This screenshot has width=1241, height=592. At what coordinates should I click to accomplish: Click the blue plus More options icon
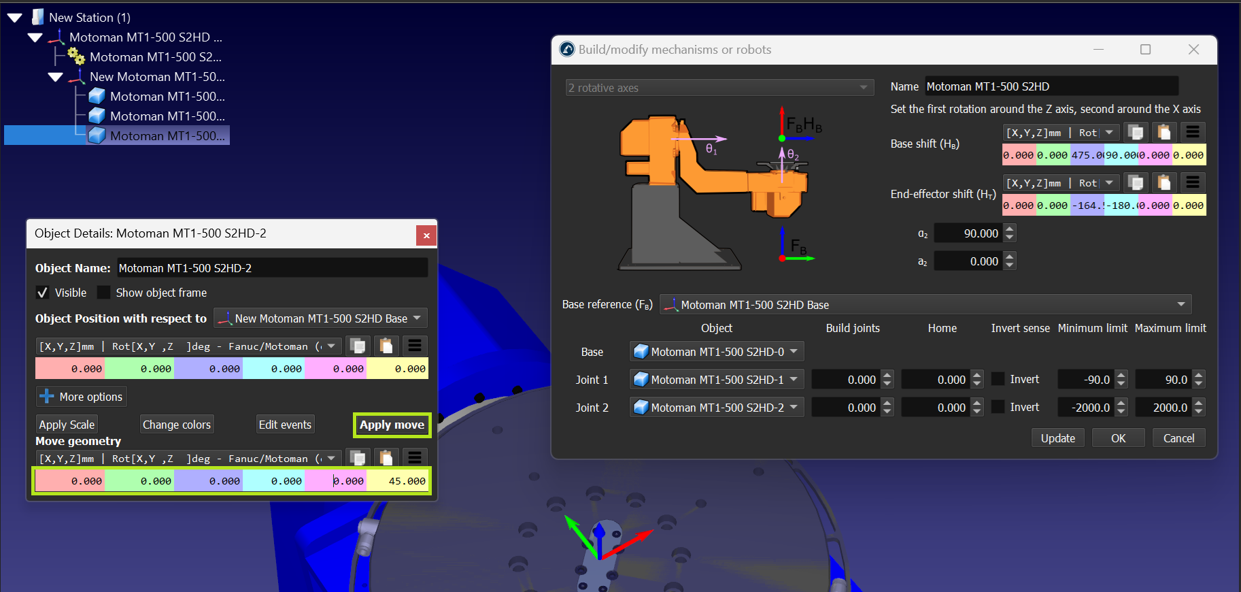click(46, 396)
